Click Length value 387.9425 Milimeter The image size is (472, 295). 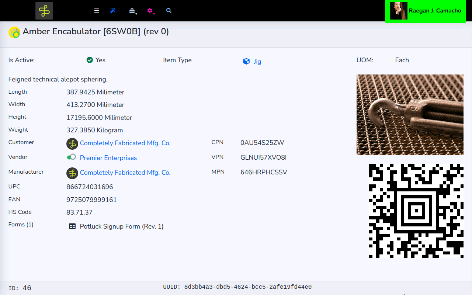pyautogui.click(x=95, y=92)
